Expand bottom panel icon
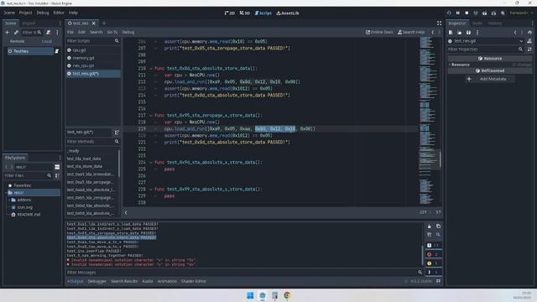 coord(438,281)
